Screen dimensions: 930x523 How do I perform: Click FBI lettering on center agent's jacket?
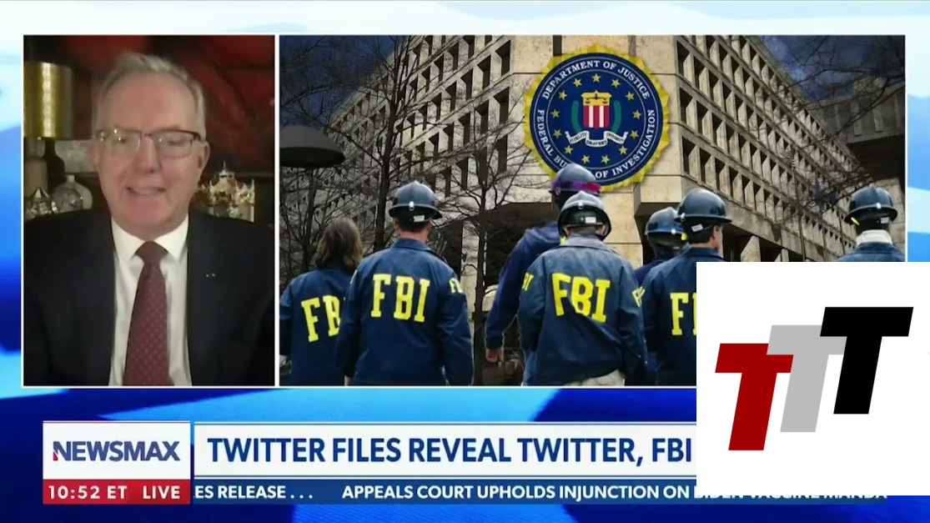coord(581,296)
